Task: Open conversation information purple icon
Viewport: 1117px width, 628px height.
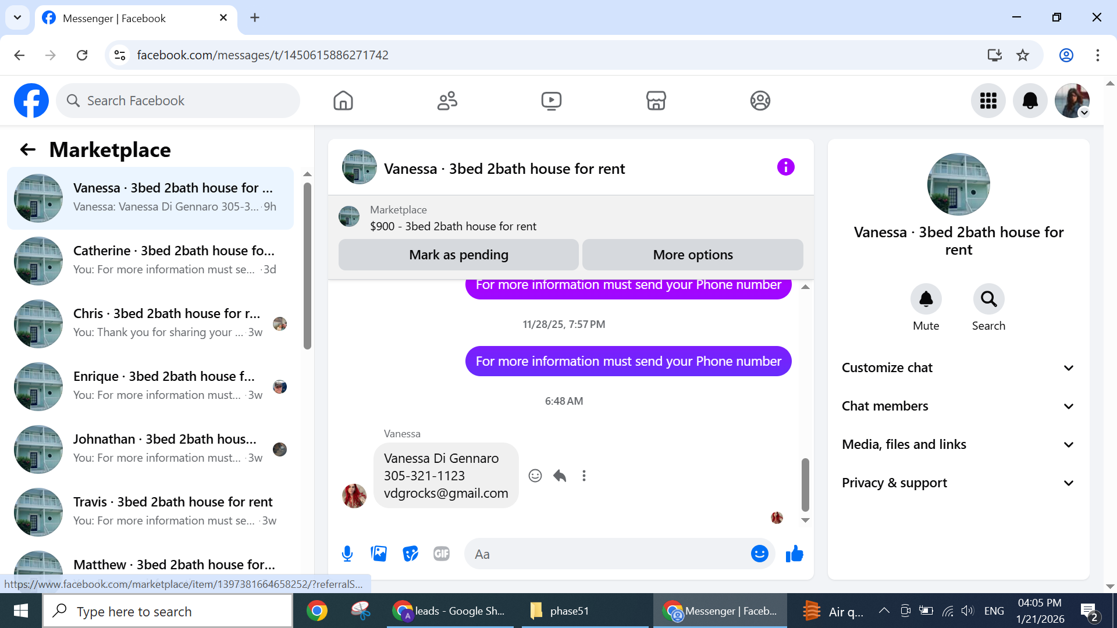Action: [x=785, y=167]
